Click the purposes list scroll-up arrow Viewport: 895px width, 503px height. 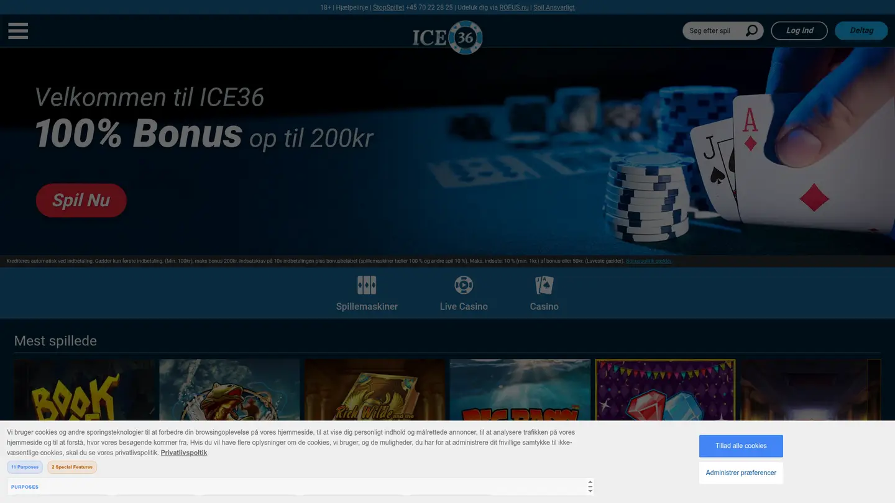tap(590, 483)
